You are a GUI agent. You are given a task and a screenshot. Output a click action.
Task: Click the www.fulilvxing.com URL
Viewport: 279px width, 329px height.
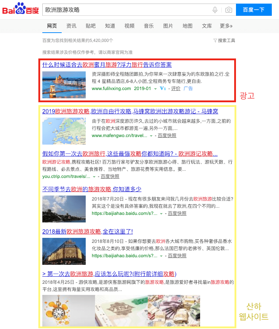[x=111, y=88]
